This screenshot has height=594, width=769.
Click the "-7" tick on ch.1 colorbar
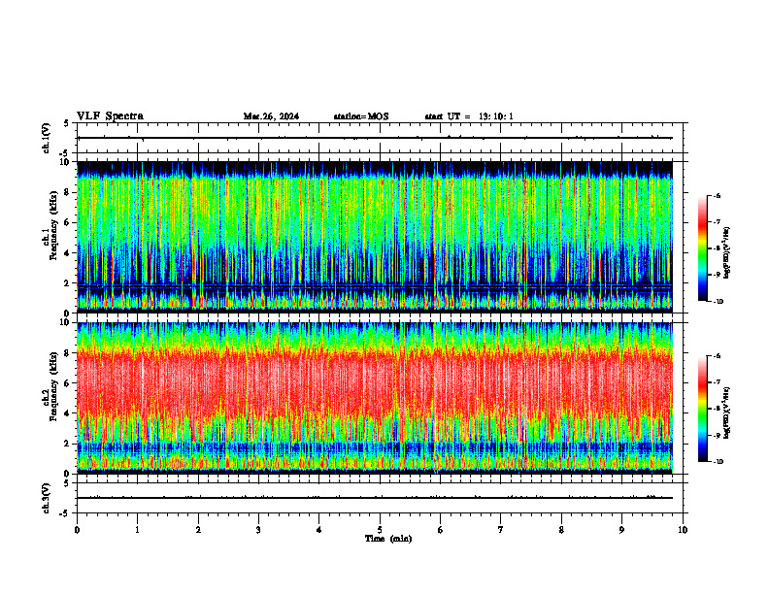pyautogui.click(x=717, y=222)
